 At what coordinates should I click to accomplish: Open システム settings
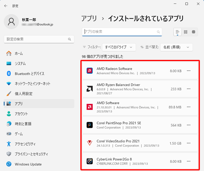(x=39, y=64)
